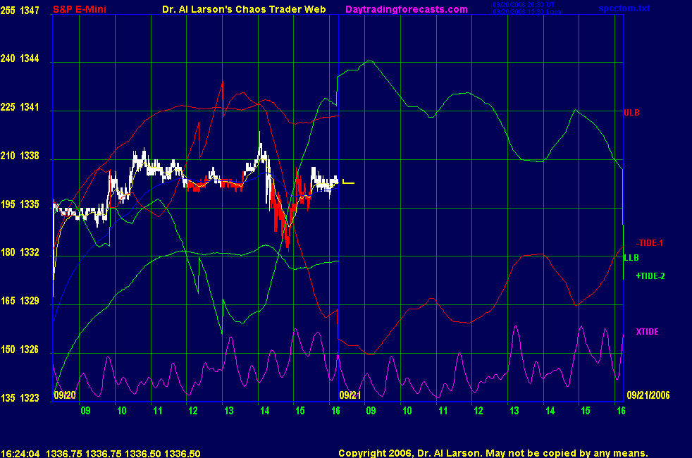Select the red ULB line label
This screenshot has width=692, height=458.
tap(631, 112)
